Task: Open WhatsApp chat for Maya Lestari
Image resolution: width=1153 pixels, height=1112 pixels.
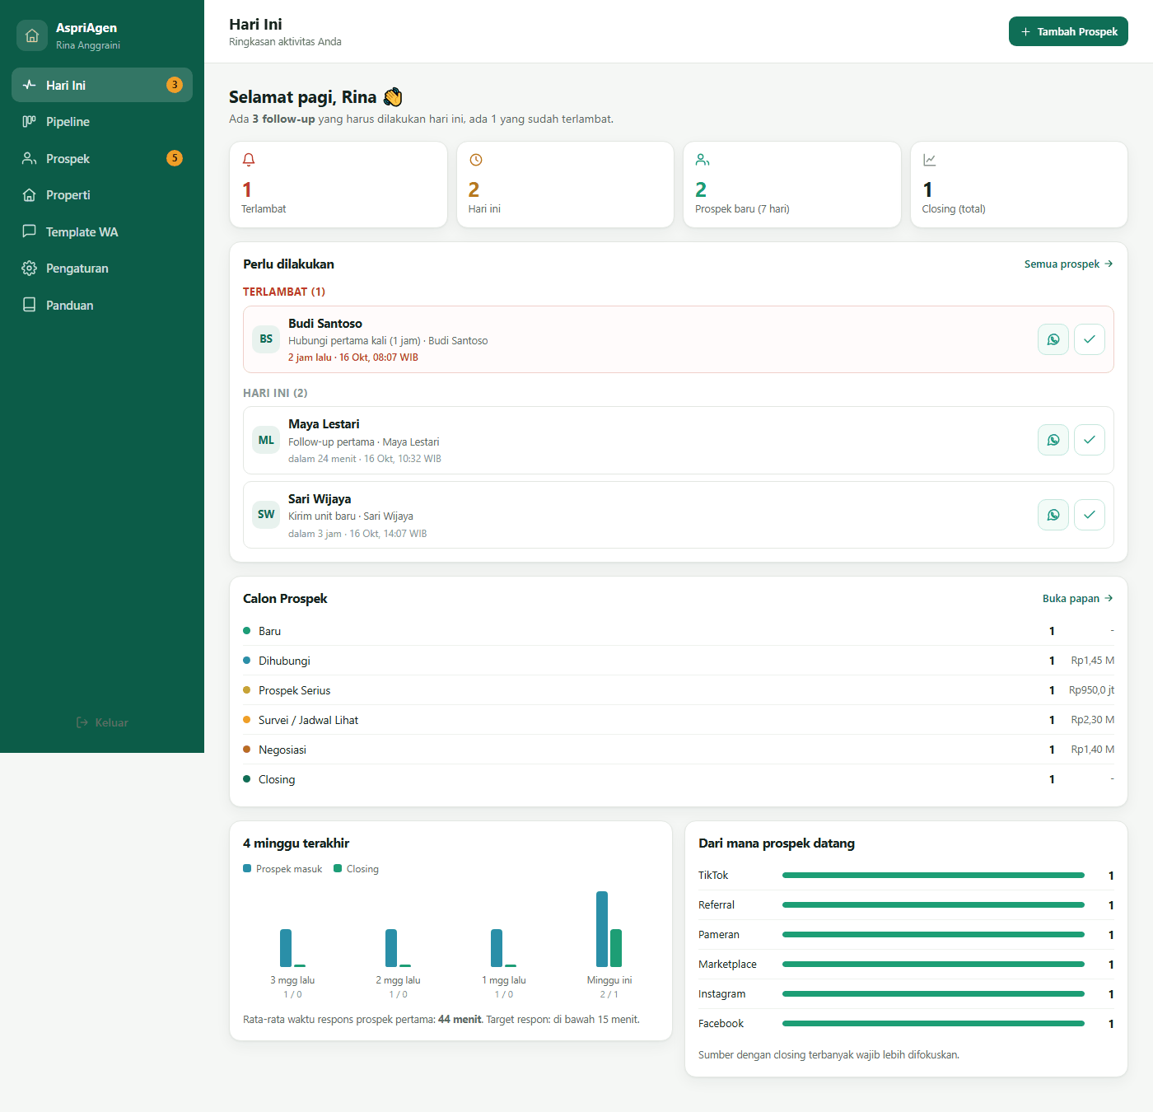Action: point(1053,440)
